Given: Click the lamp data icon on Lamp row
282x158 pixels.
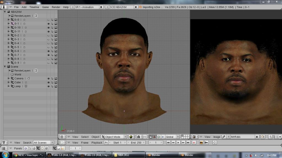Looking at the screenshot, I should [26, 86].
